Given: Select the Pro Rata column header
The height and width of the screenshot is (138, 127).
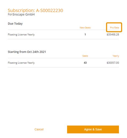Looking at the screenshot, I should coord(114,27).
